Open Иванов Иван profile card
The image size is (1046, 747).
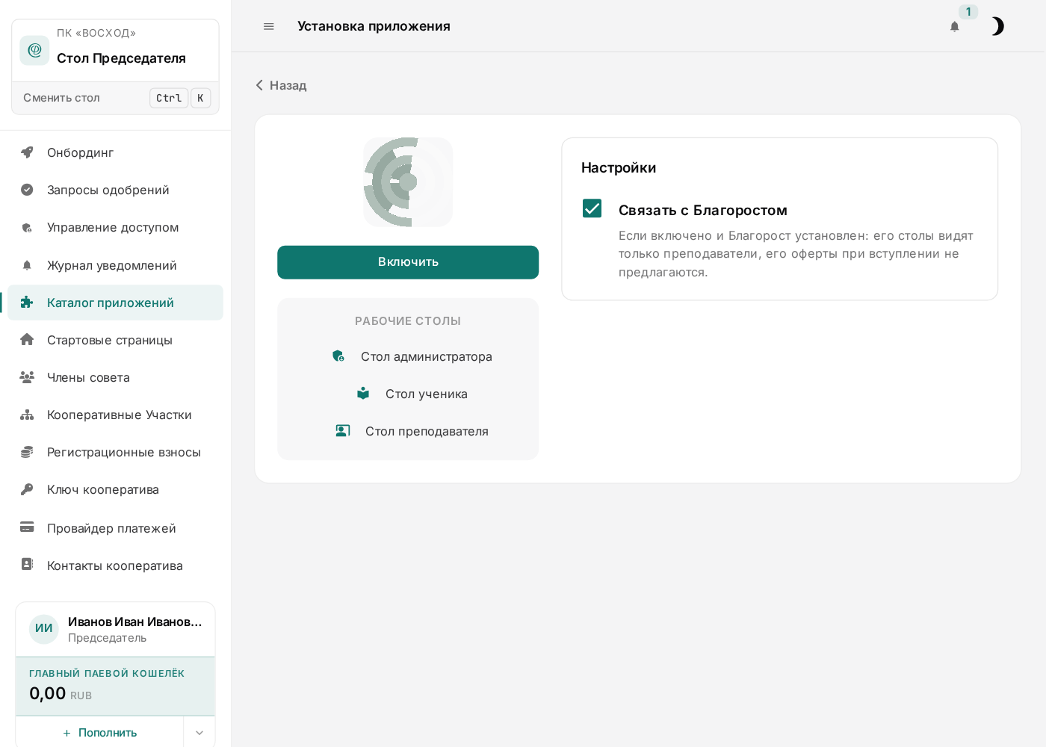pyautogui.click(x=115, y=629)
